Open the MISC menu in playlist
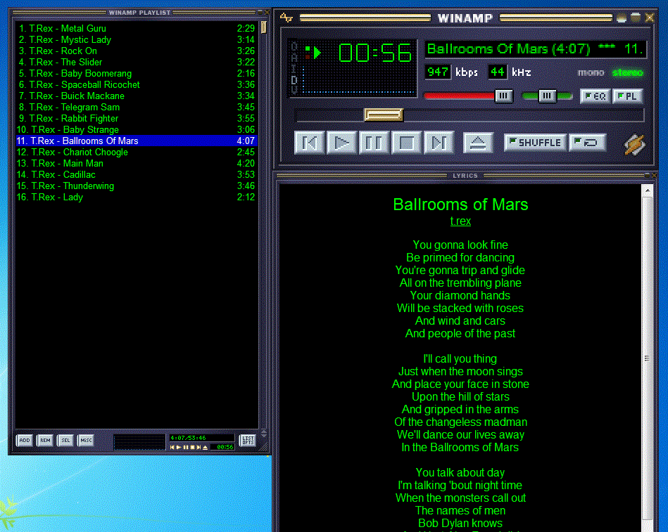 pyautogui.click(x=86, y=440)
